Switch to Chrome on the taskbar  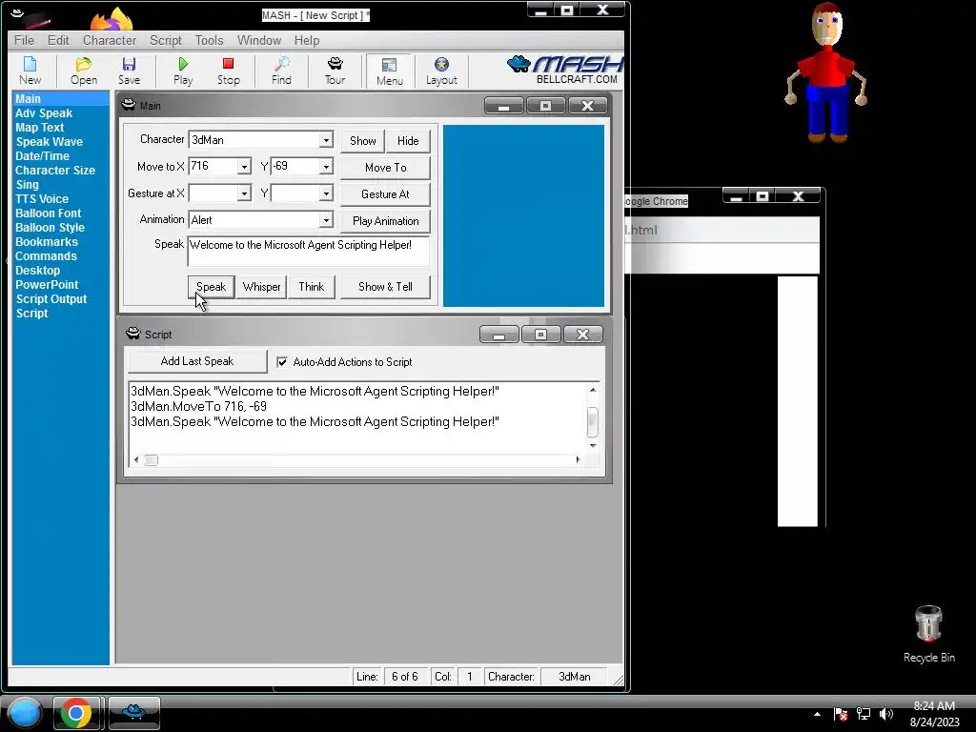coord(76,713)
